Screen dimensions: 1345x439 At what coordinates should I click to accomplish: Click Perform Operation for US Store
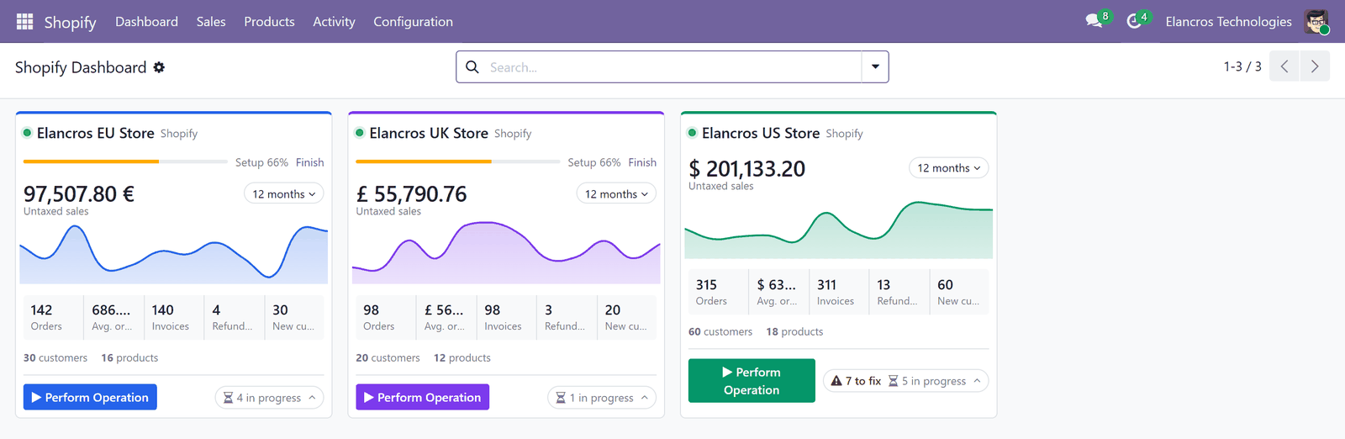pos(752,381)
